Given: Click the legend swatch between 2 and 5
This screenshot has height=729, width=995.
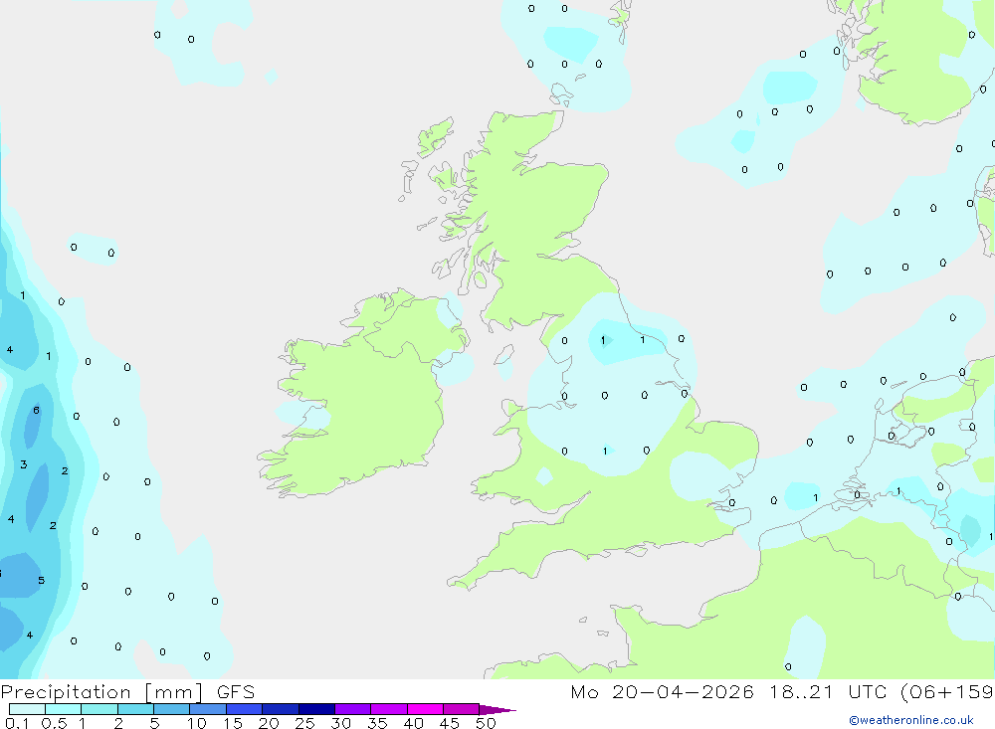Looking at the screenshot, I should (x=135, y=709).
